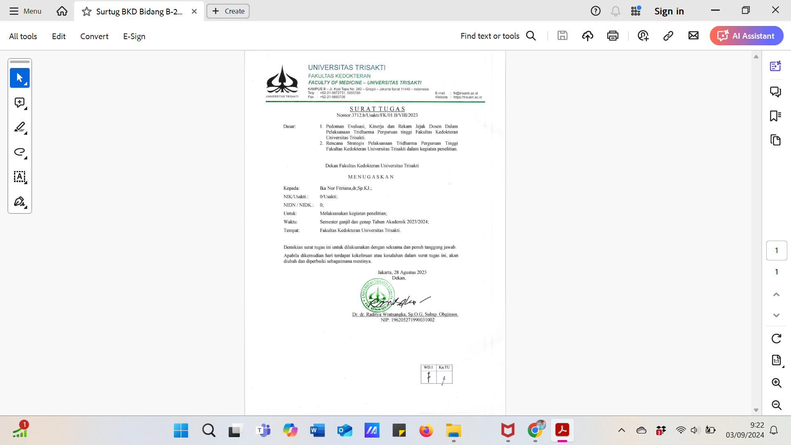Show hidden system tray icons

(x=622, y=431)
